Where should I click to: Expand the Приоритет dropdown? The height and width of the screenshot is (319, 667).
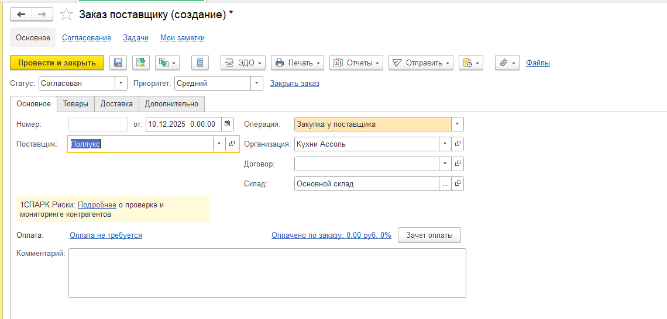(257, 84)
